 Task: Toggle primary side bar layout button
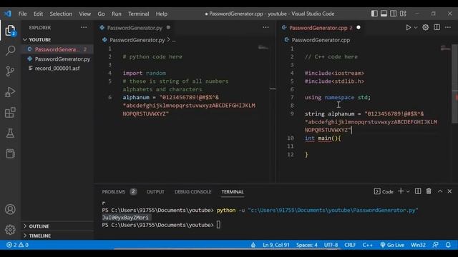point(374,14)
